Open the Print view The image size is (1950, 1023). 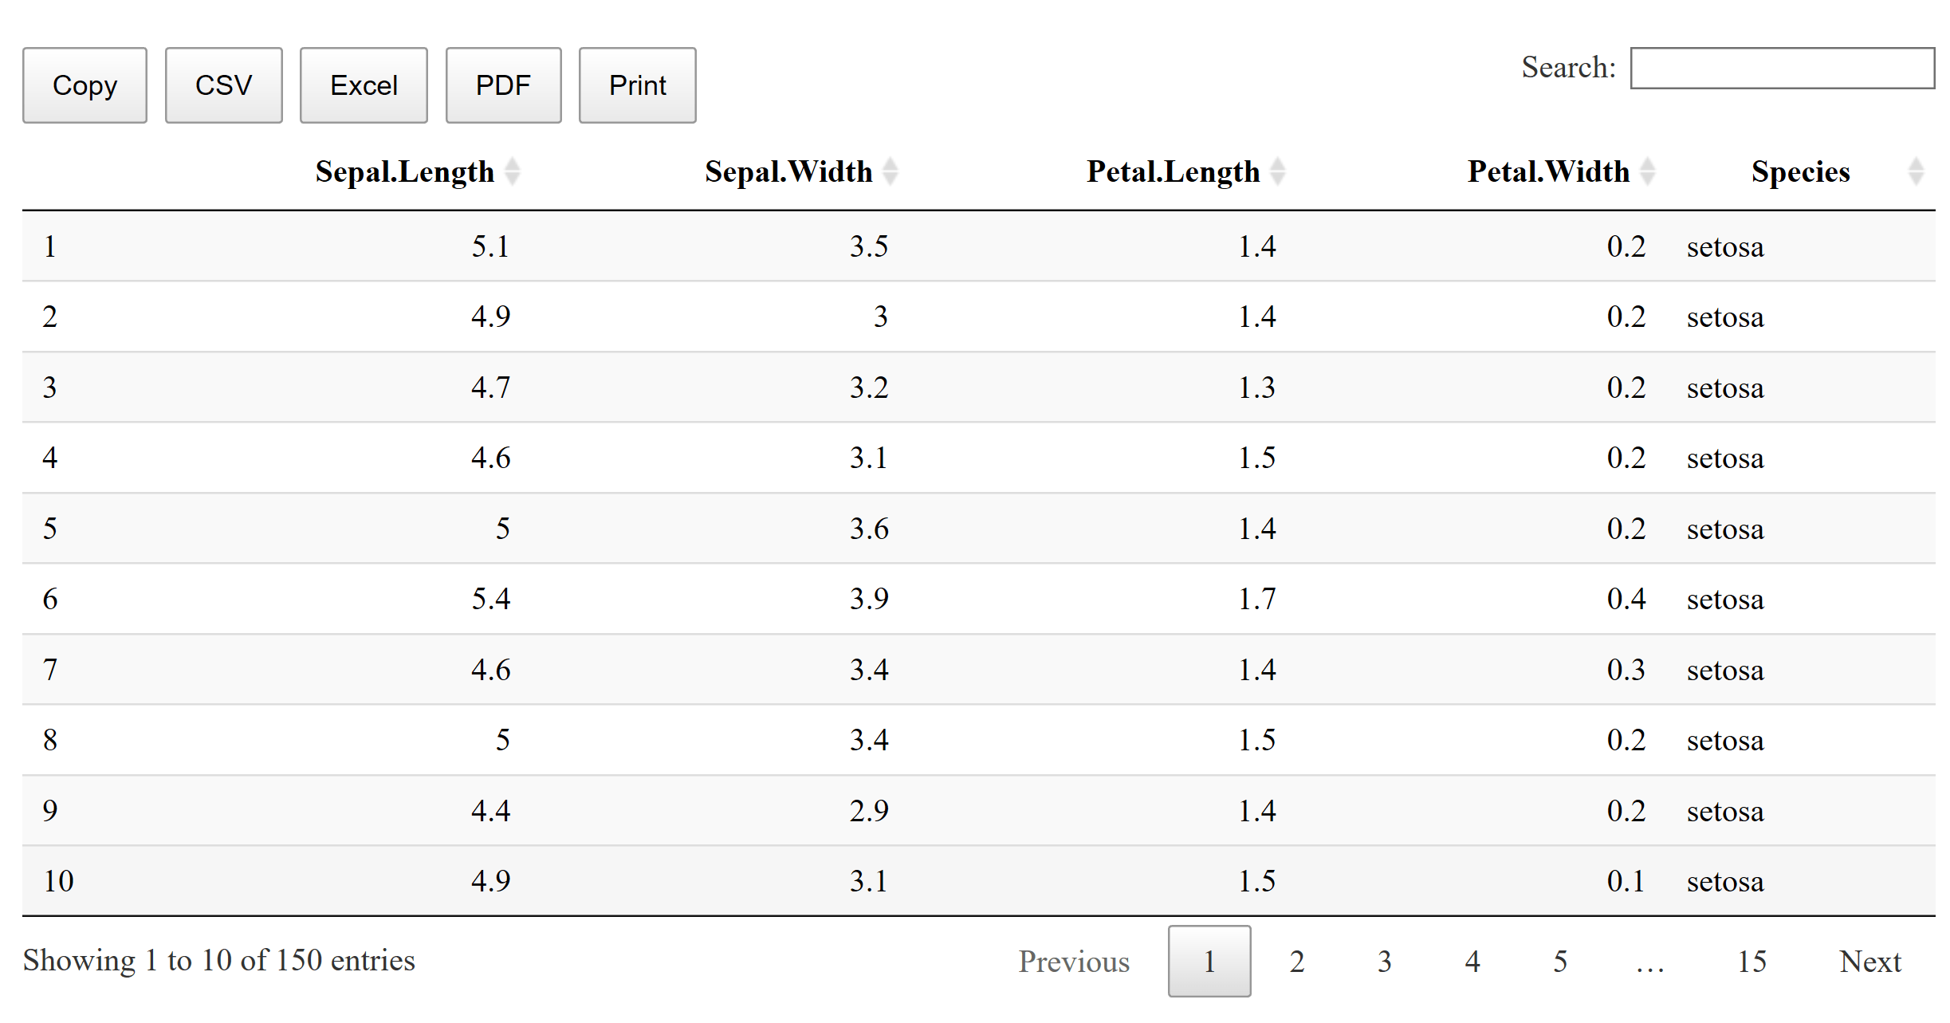[636, 85]
